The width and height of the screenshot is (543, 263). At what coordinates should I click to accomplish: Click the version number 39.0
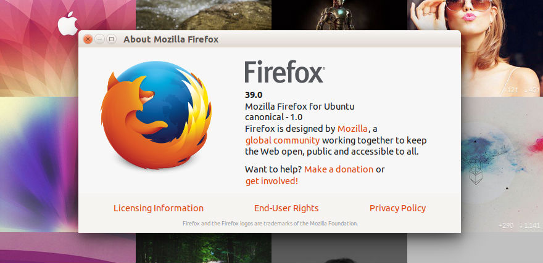click(254, 95)
